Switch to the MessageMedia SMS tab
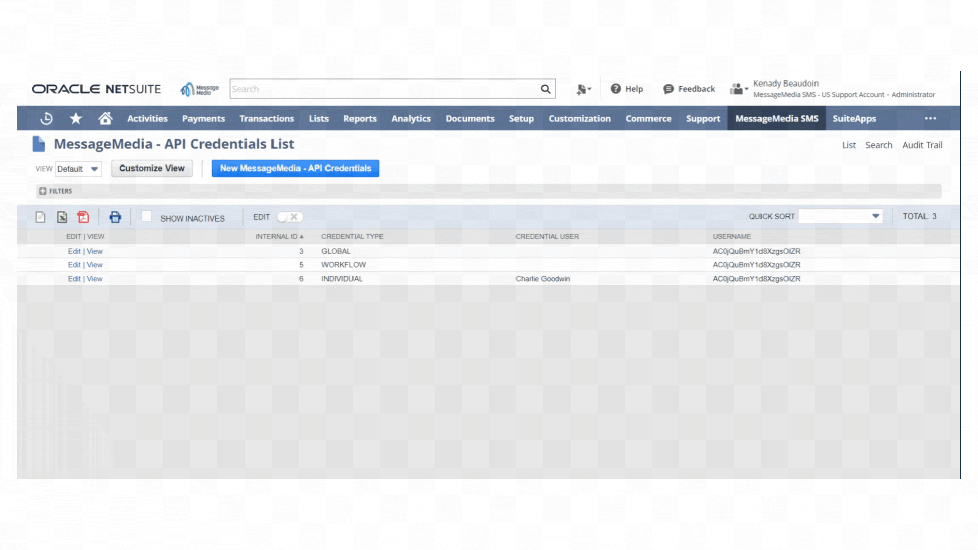This screenshot has height=550, width=978. [x=776, y=118]
